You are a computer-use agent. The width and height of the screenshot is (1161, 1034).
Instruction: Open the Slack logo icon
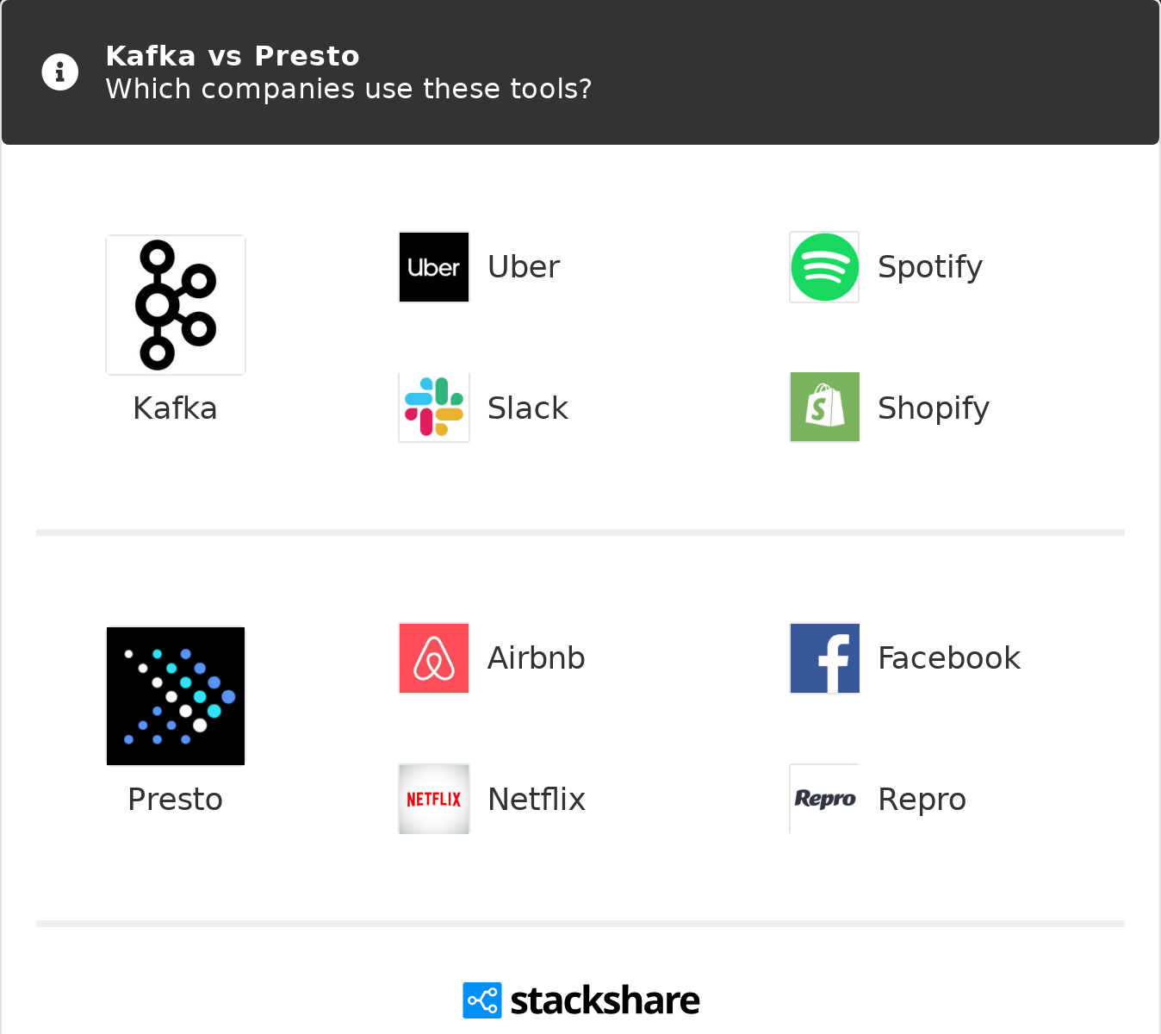click(x=434, y=408)
